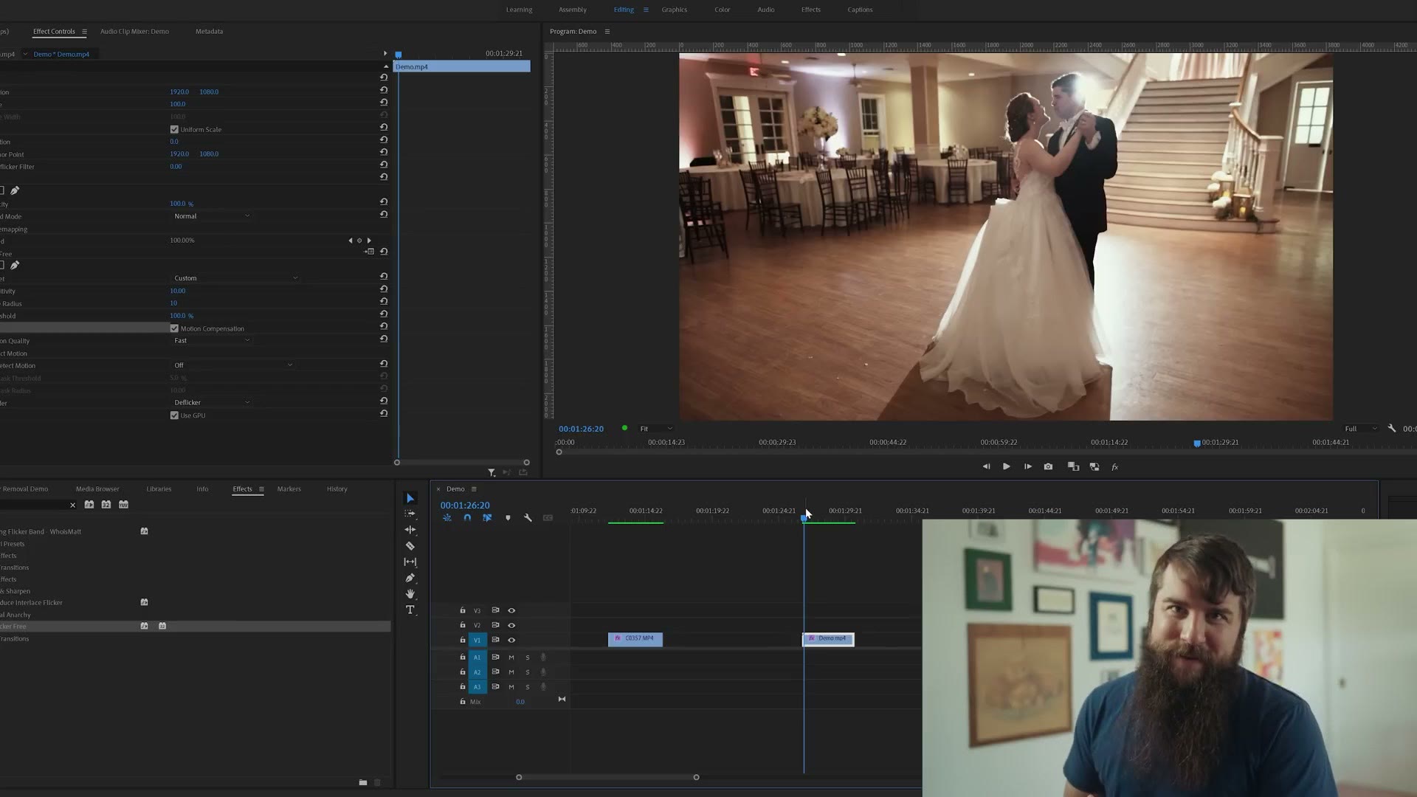This screenshot has height=797, width=1417.
Task: Click the Sensitivity value 10.00
Action: [177, 291]
